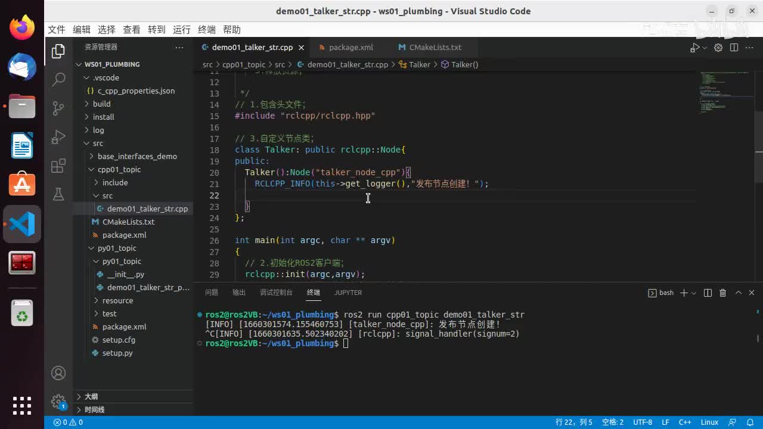The width and height of the screenshot is (763, 429).
Task: Expand the 大纲 outline section
Action: 91,396
